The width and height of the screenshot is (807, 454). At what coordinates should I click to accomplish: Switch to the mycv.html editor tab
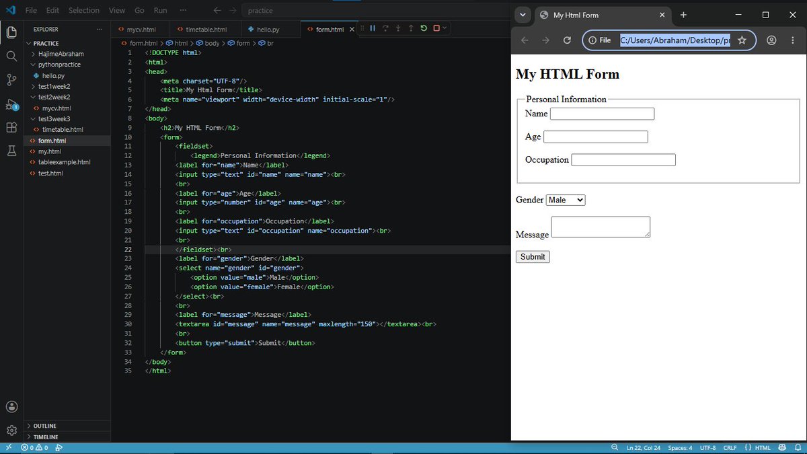pyautogui.click(x=141, y=30)
